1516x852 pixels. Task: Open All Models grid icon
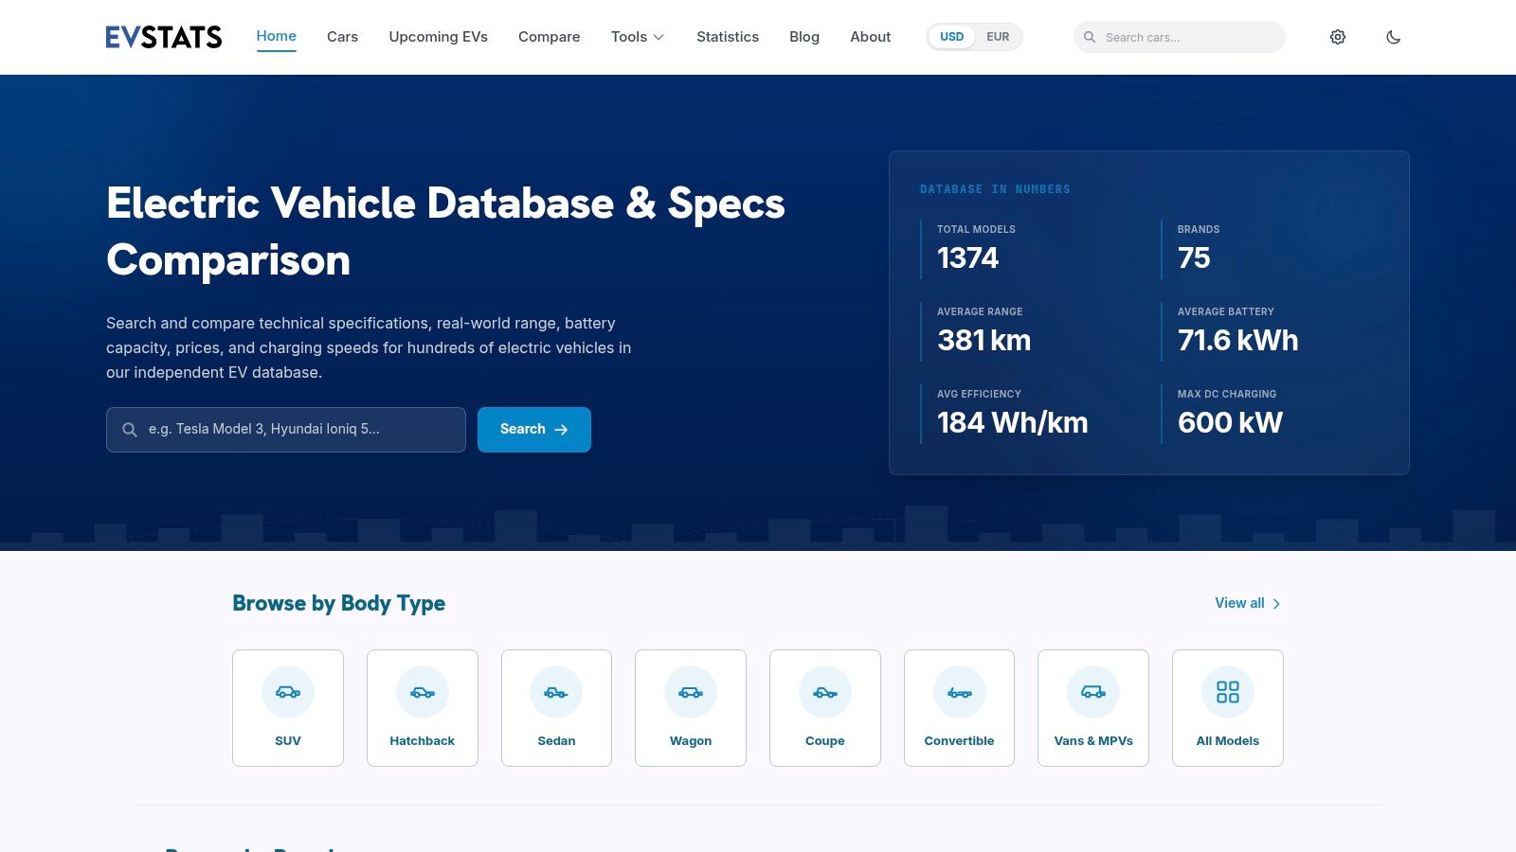point(1228,692)
